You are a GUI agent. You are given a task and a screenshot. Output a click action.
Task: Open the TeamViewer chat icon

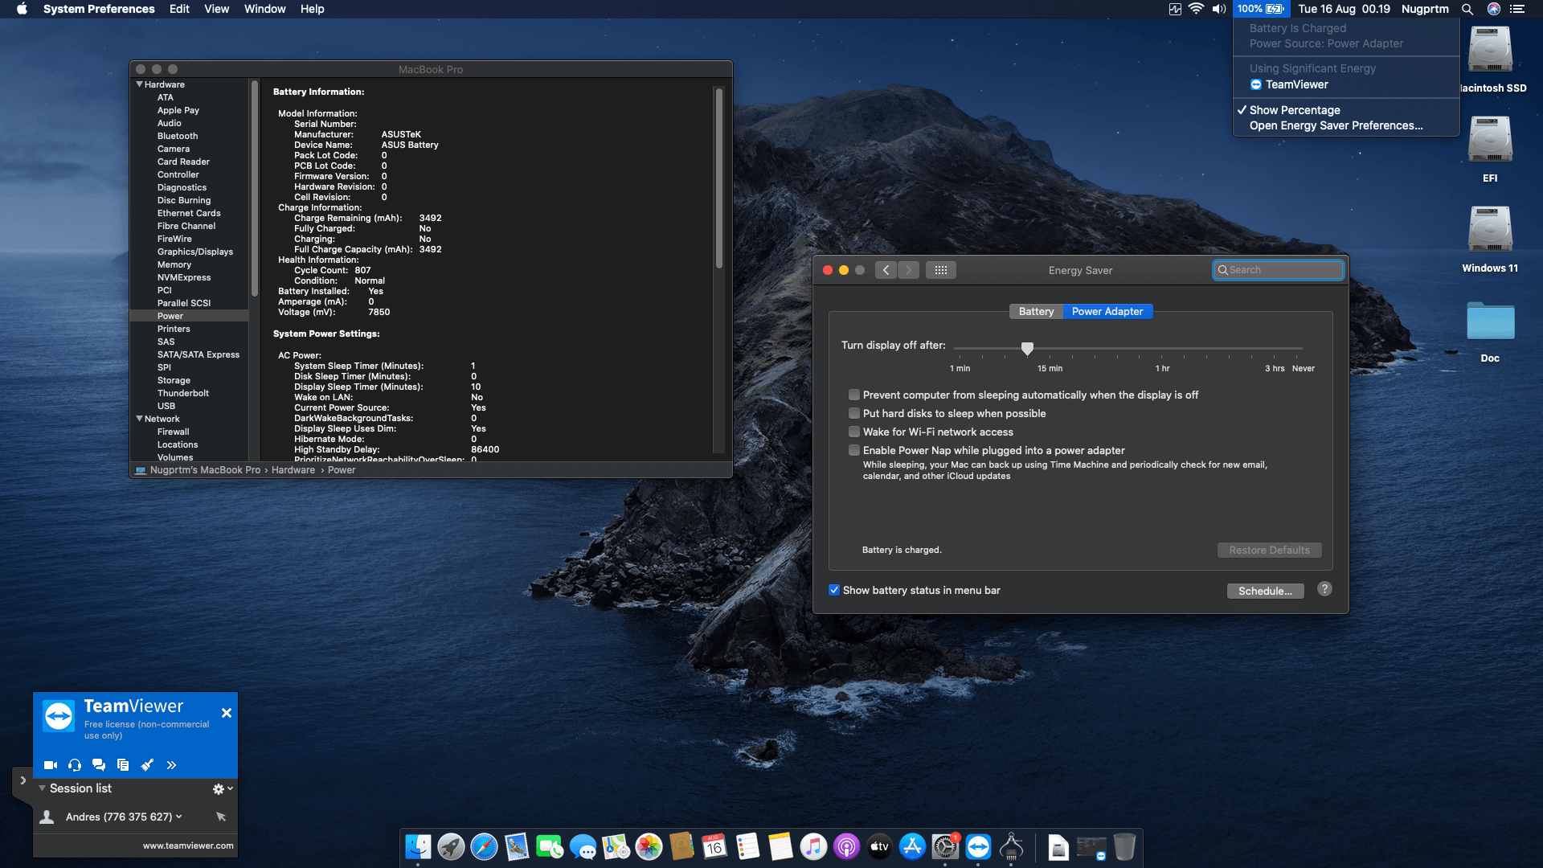coord(99,765)
